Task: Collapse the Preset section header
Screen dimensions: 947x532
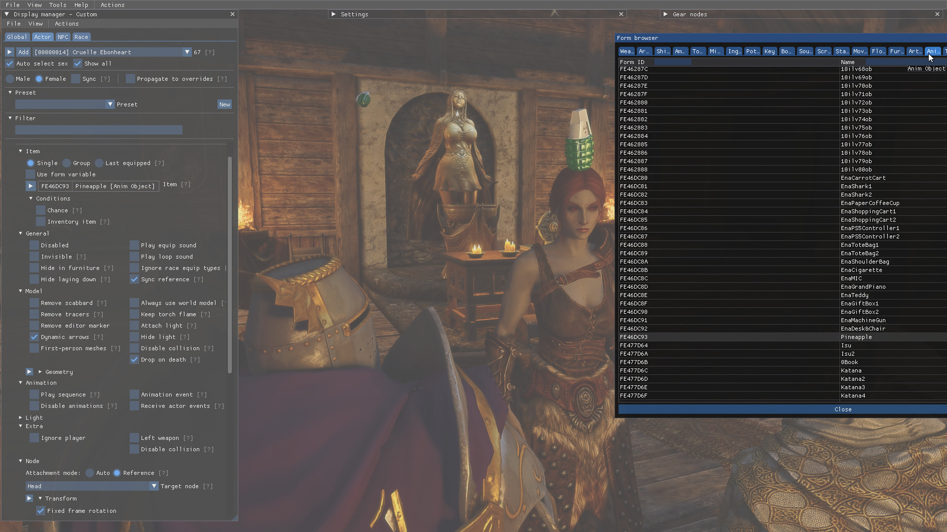Action: coord(10,93)
